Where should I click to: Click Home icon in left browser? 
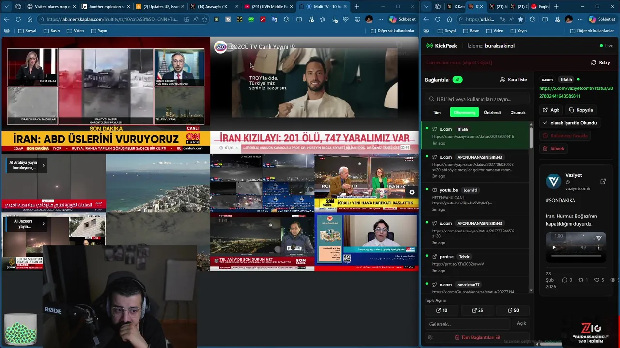[x=30, y=19]
